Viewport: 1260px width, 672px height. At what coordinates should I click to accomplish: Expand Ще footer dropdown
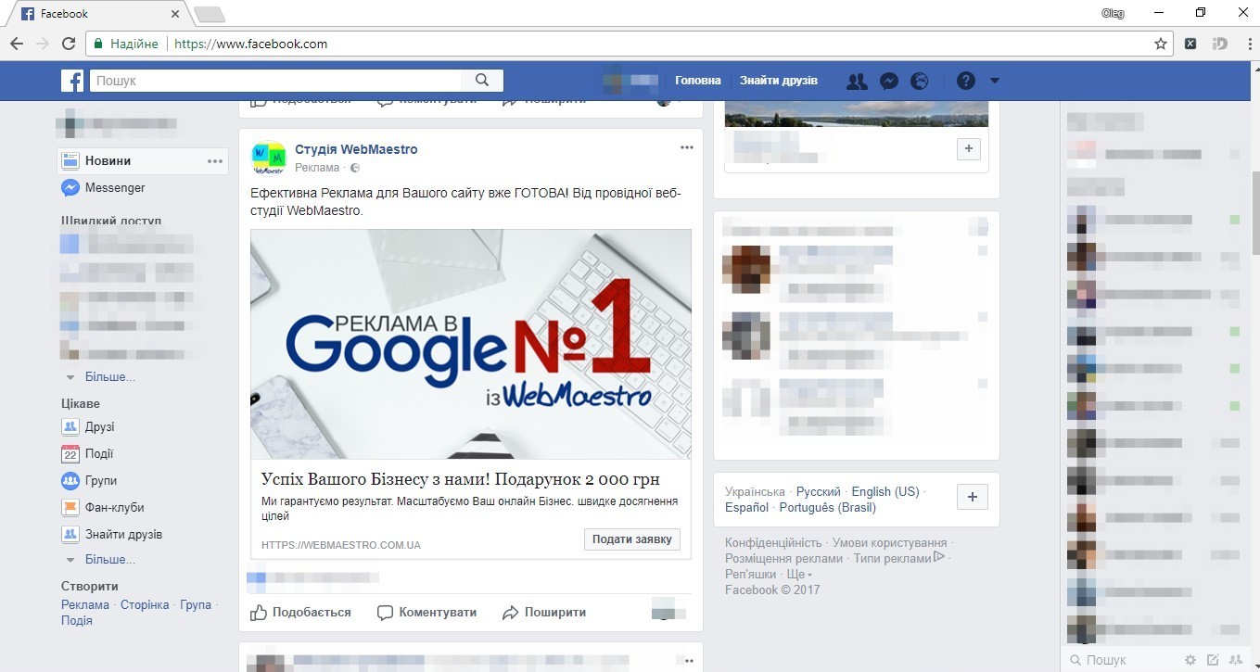(799, 575)
